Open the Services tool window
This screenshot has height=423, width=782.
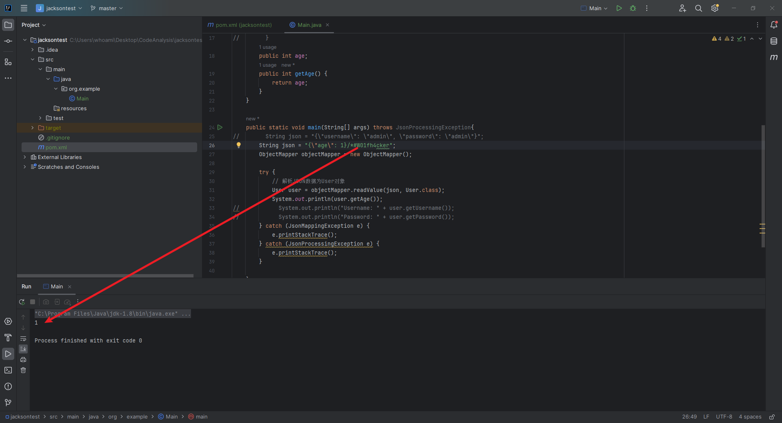pos(8,321)
